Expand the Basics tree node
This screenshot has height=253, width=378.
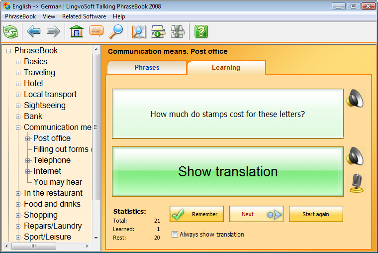click(18, 62)
